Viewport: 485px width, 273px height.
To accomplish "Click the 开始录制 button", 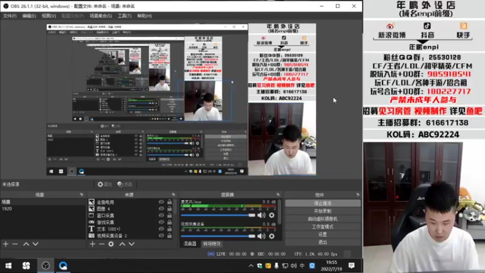I will [x=323, y=211].
